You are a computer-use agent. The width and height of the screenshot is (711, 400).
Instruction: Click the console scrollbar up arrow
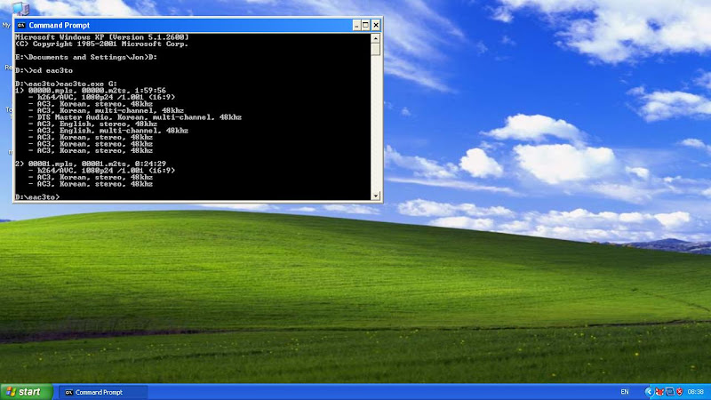tap(375, 38)
